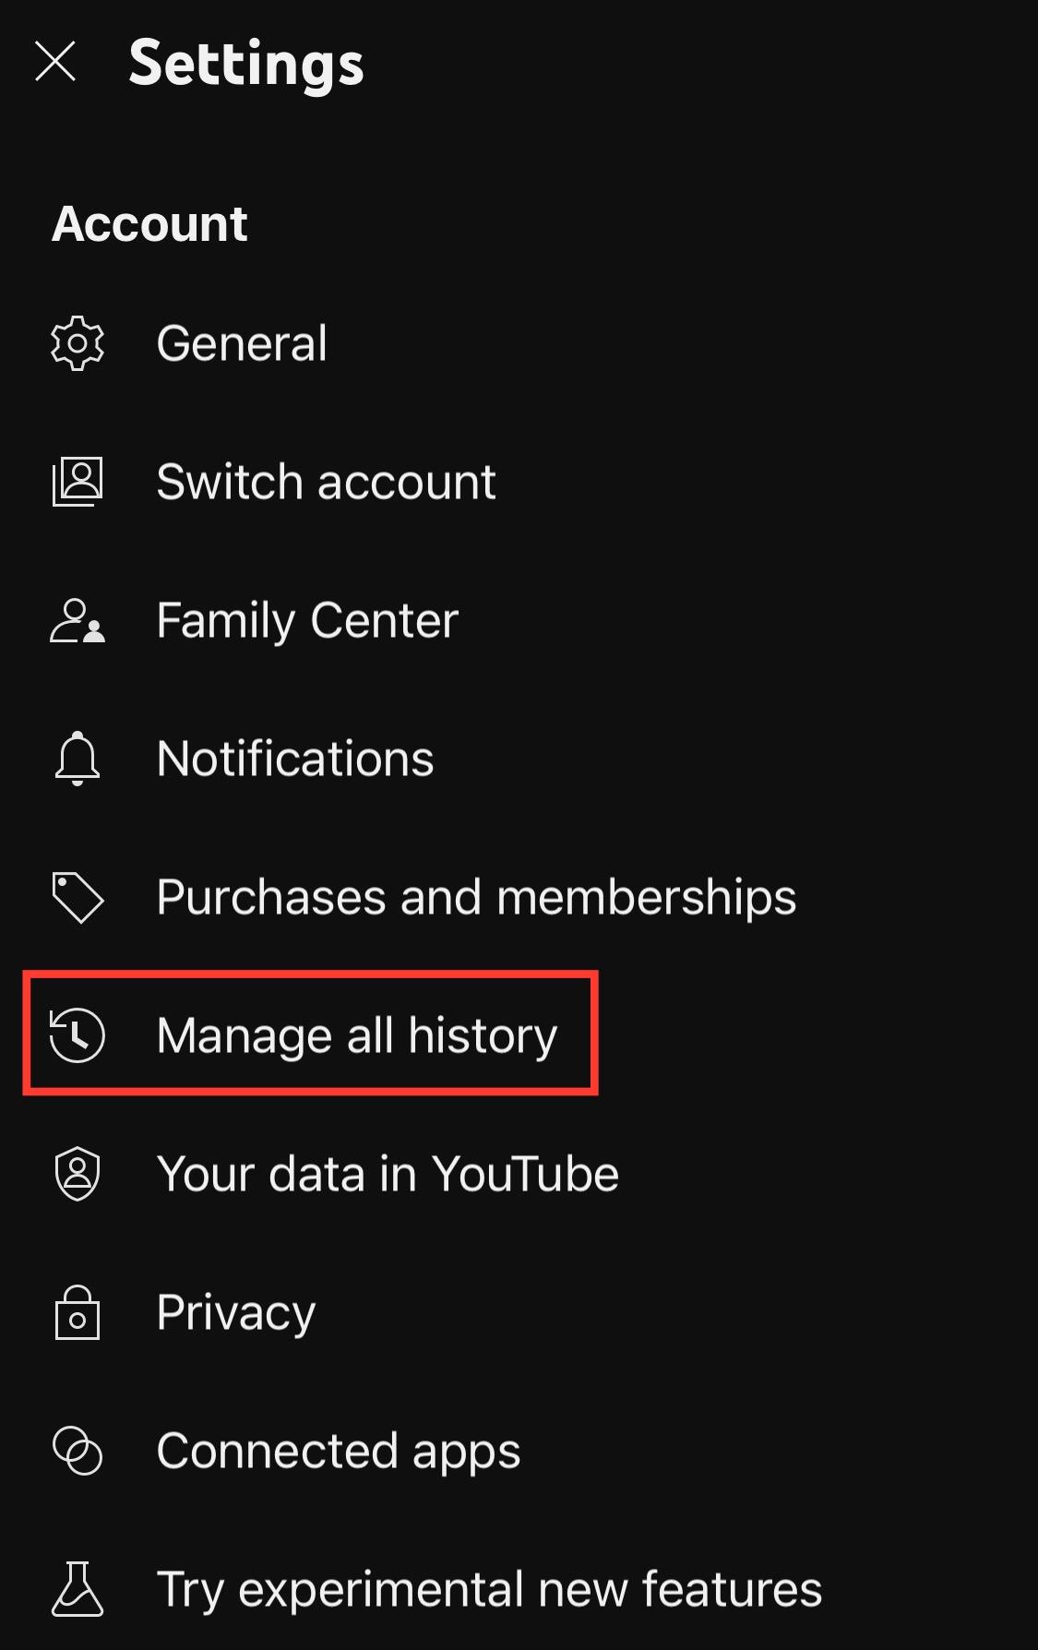Screen dimensions: 1038x1650
Task: Tap the Family Center people icon
Action: pyautogui.click(x=78, y=620)
